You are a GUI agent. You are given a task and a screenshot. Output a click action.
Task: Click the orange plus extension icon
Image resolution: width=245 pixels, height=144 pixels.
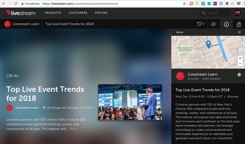(x=191, y=4)
